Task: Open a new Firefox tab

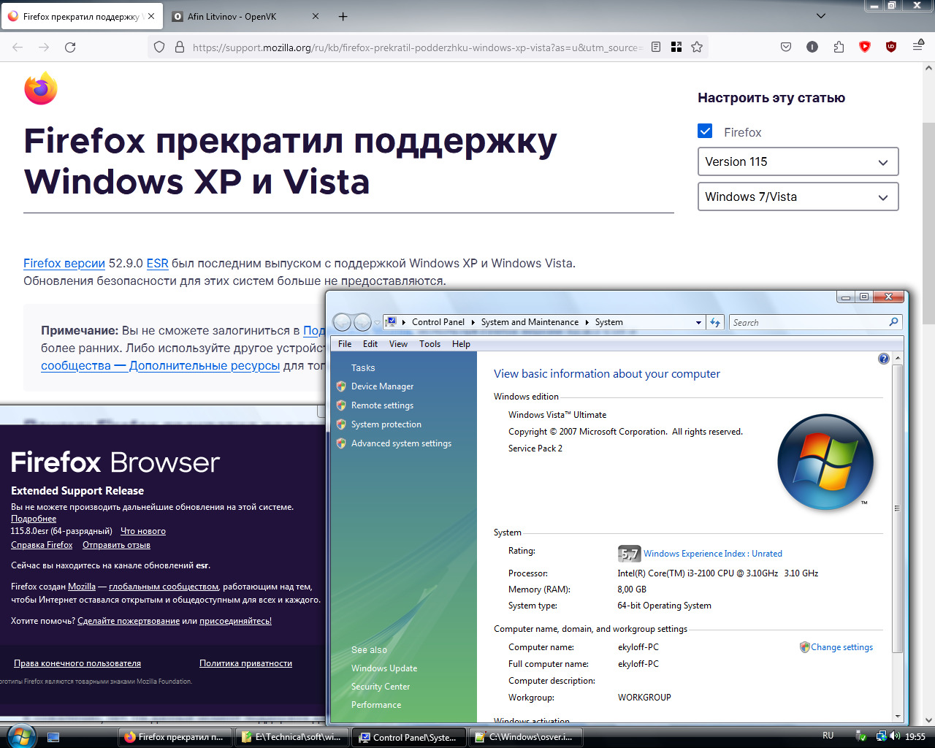Action: 343,16
